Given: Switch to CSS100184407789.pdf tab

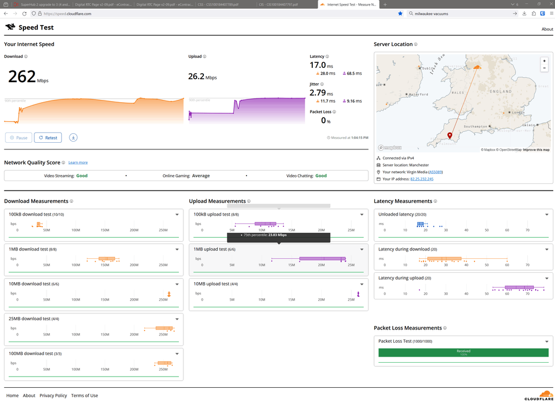Looking at the screenshot, I should 226,4.
